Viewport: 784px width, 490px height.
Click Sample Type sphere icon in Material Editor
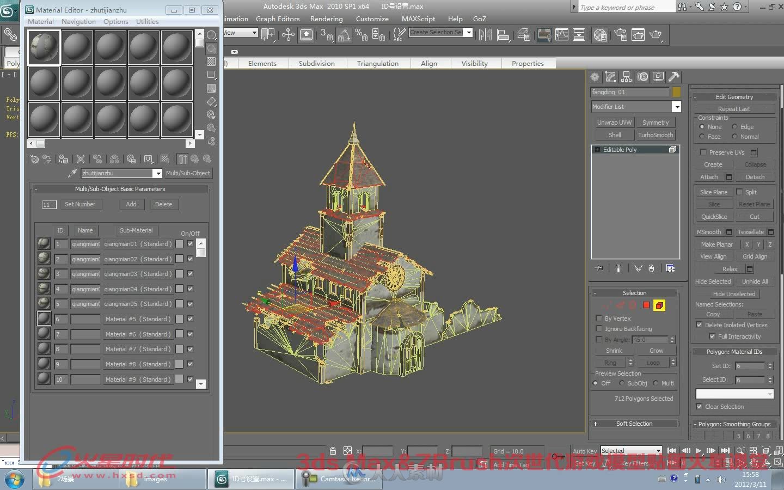(x=212, y=35)
